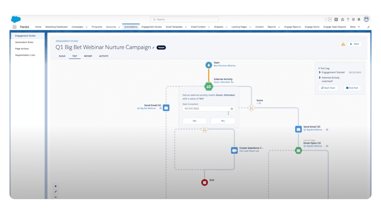Click the Start droplet node icon
The image size is (381, 214).
[x=209, y=65]
